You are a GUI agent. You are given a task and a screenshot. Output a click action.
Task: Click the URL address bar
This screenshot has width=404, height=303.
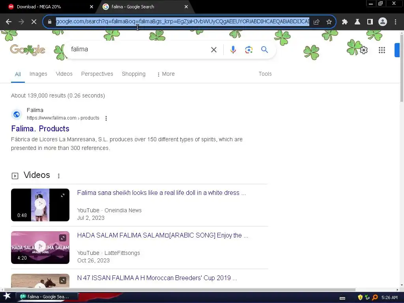pyautogui.click(x=182, y=22)
